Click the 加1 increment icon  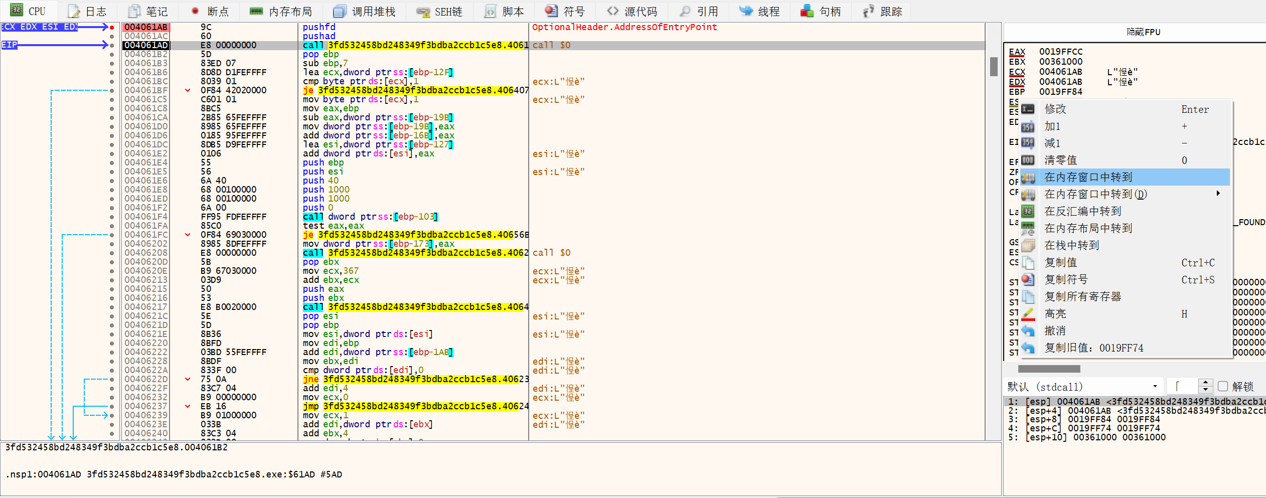(x=1028, y=126)
